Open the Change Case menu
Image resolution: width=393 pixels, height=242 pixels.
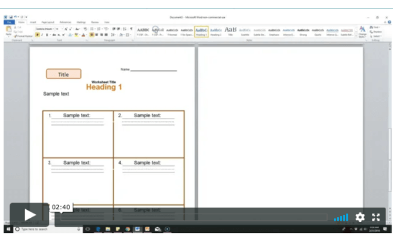[77, 29]
